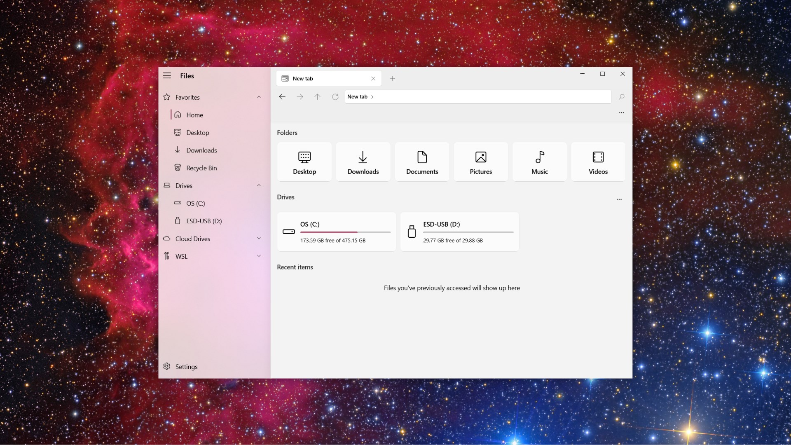
Task: Expand the WSL section
Action: tap(259, 255)
